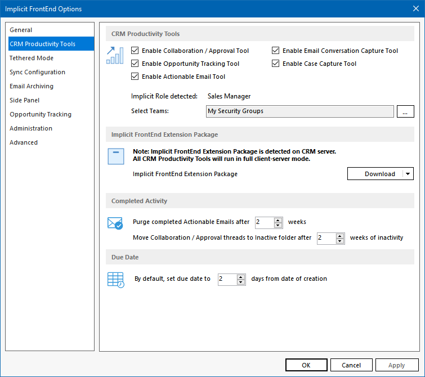Expand the Download button dropdown arrow
Viewport: 425px width, 377px height.
(x=408, y=174)
